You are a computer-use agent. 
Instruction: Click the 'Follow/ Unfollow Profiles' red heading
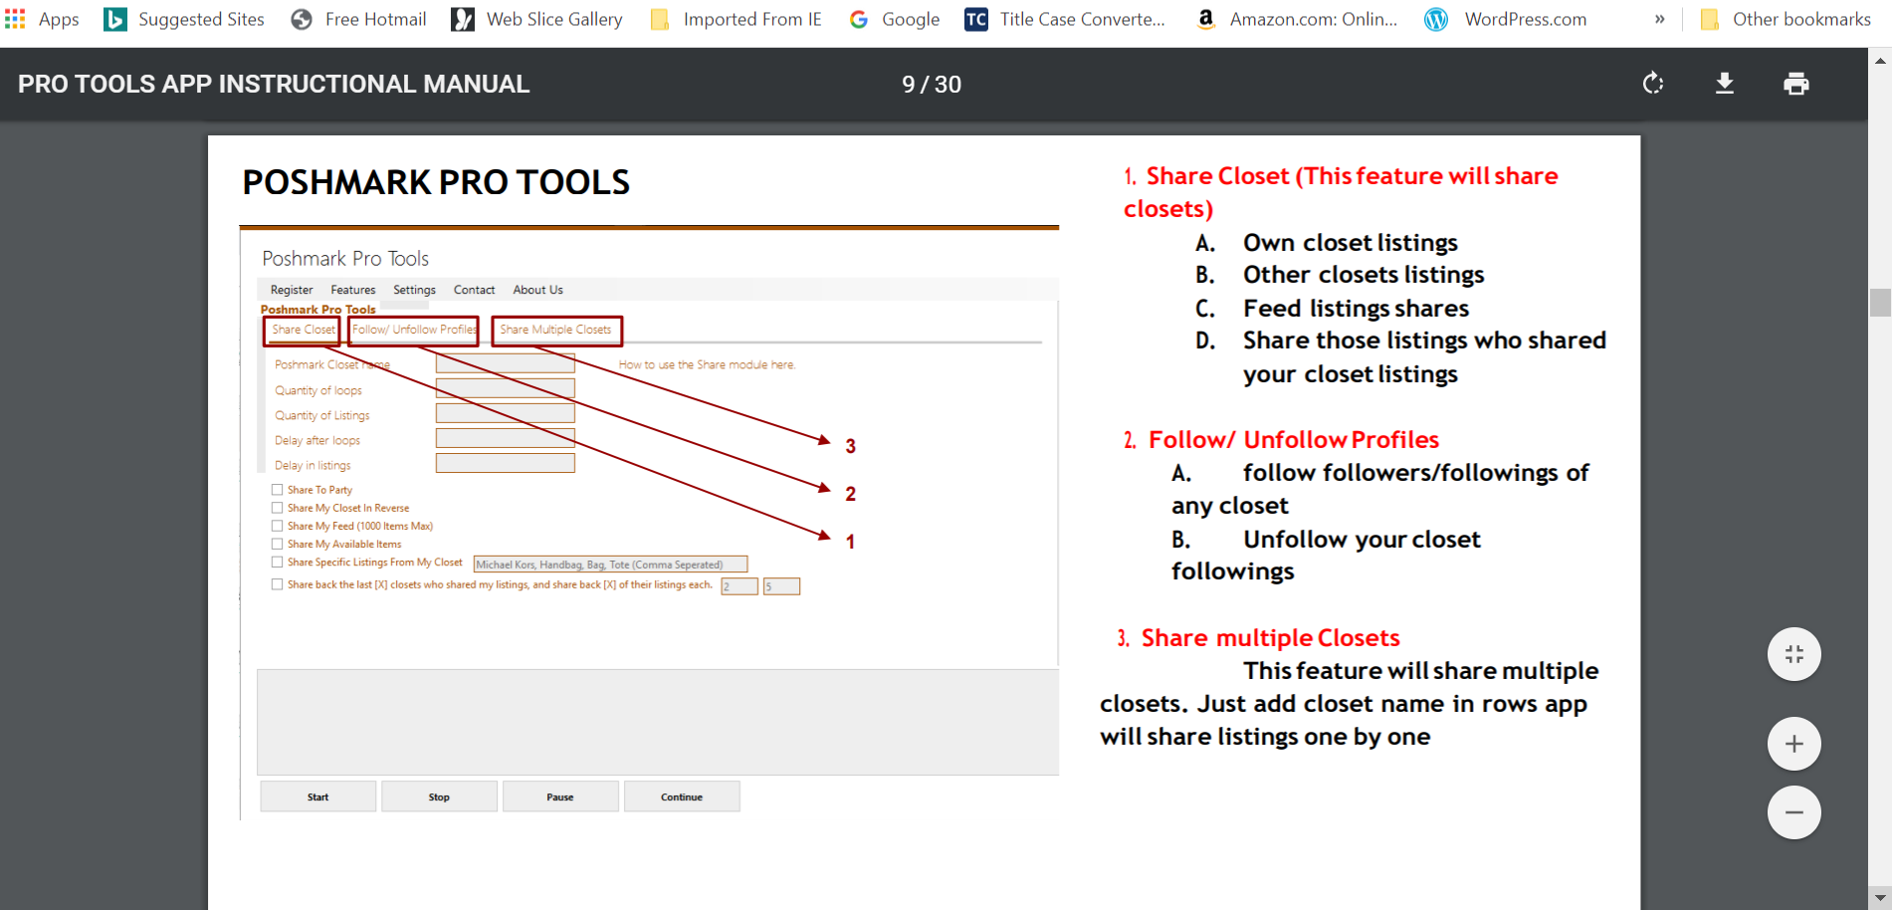coord(1294,439)
